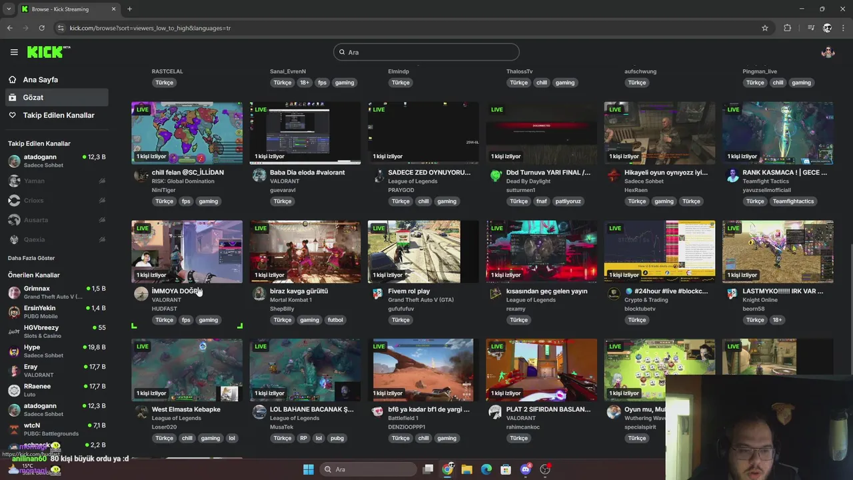Open File Explorer from taskbar
The image size is (853, 480).
[466, 469]
